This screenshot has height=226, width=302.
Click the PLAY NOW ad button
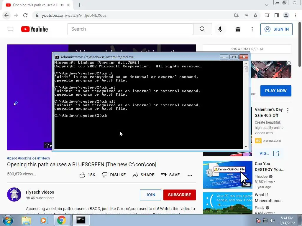276,91
